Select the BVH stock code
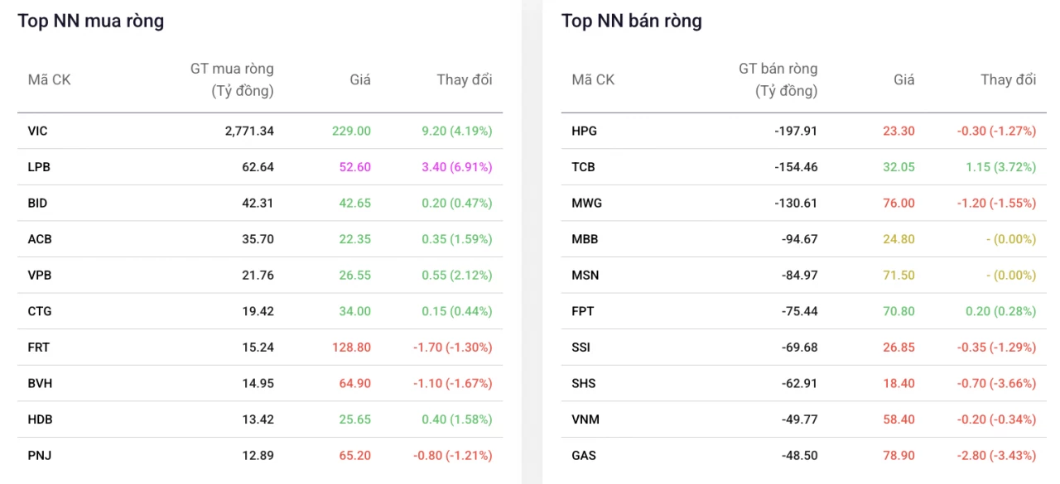Image resolution: width=1060 pixels, height=484 pixels. tap(40, 384)
